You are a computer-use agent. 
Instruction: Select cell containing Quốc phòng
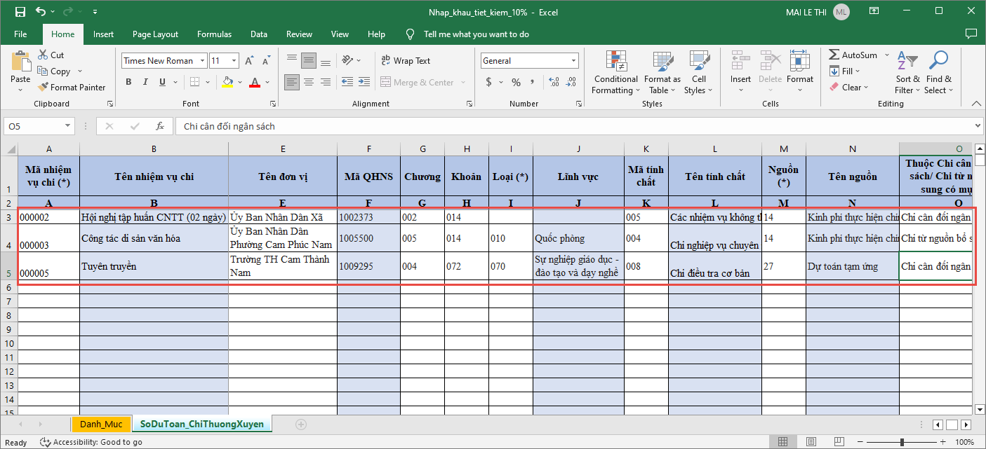578,238
